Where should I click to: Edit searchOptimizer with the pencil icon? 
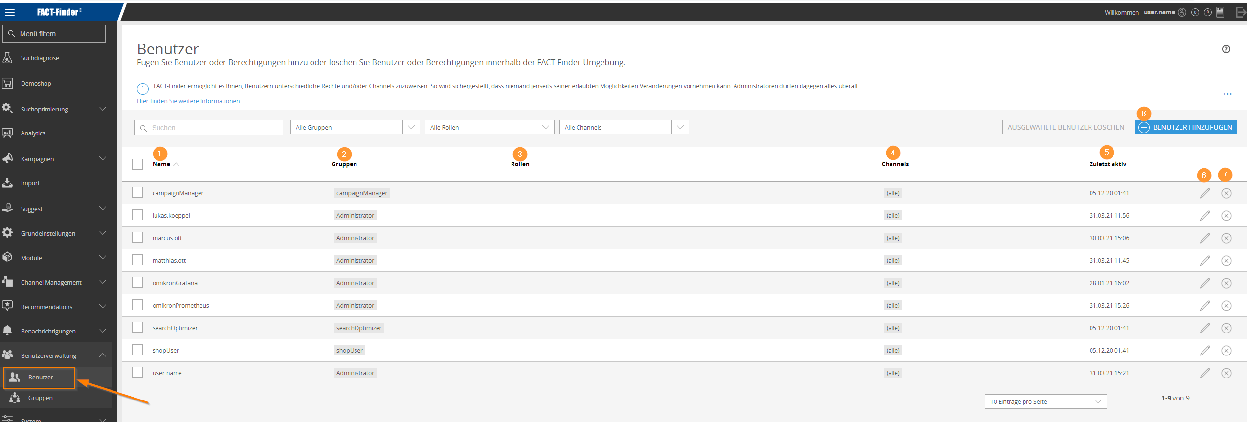point(1205,328)
